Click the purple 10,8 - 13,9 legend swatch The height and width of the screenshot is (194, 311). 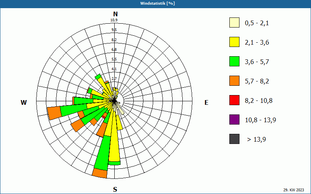click(234, 120)
